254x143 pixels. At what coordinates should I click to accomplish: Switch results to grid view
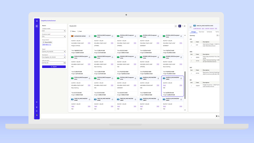(x=180, y=26)
